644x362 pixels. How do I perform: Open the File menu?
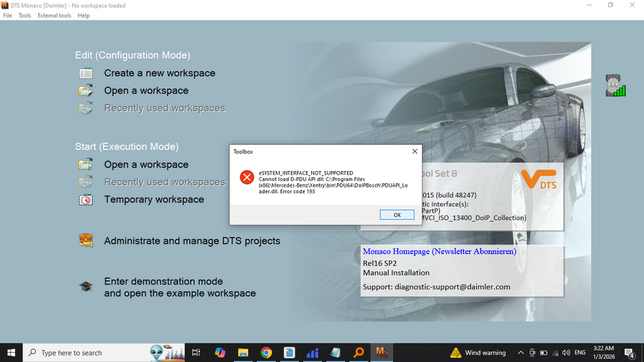tap(7, 16)
